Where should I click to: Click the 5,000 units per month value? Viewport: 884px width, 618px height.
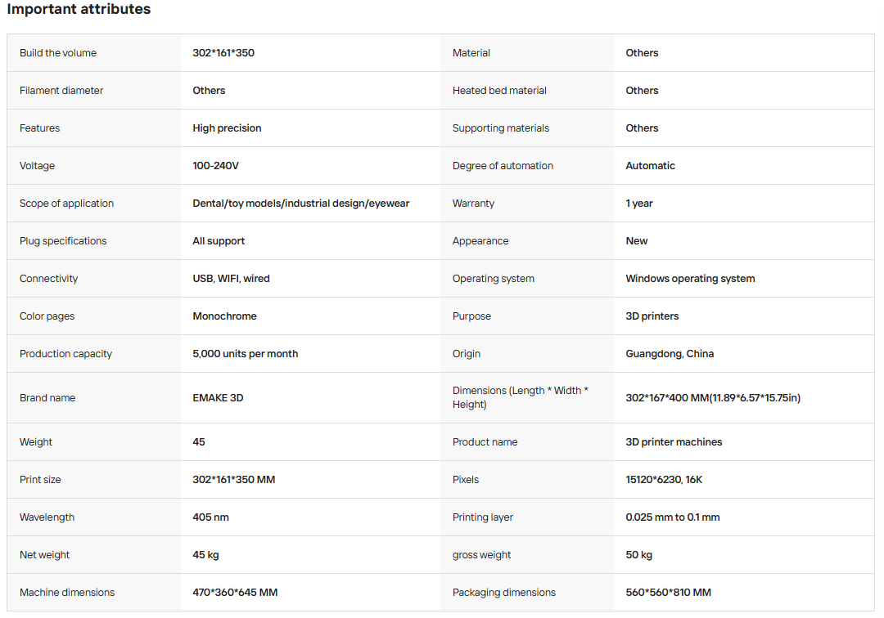[246, 354]
